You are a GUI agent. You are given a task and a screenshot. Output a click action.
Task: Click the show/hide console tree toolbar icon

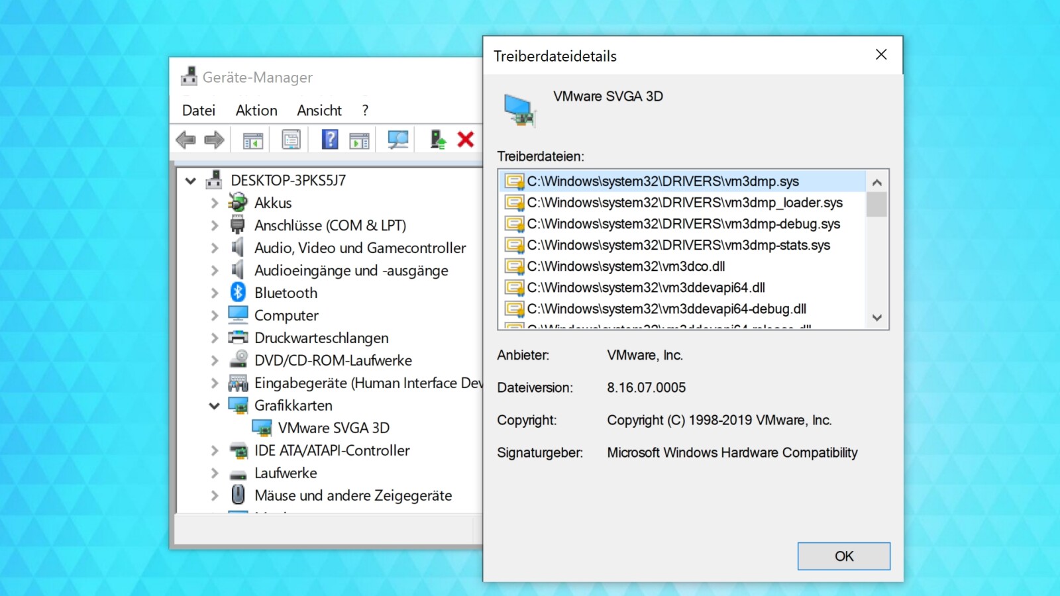(253, 140)
